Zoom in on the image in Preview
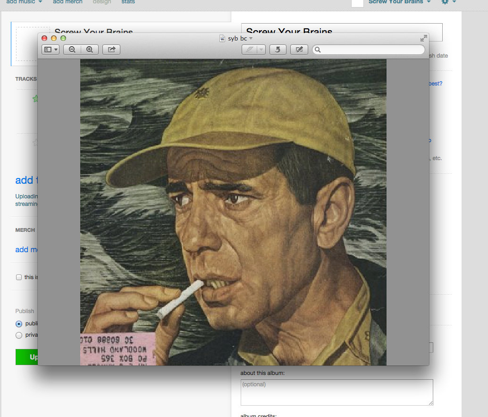Image resolution: width=488 pixels, height=417 pixels. point(89,50)
